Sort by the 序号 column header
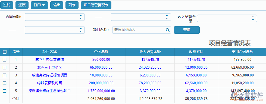This screenshot has width=266, height=104. (16, 52)
